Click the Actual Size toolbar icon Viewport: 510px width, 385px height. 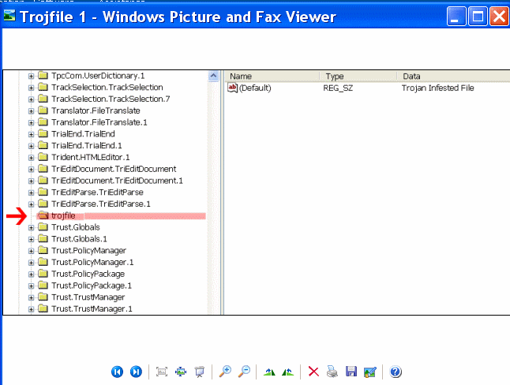pos(181,372)
